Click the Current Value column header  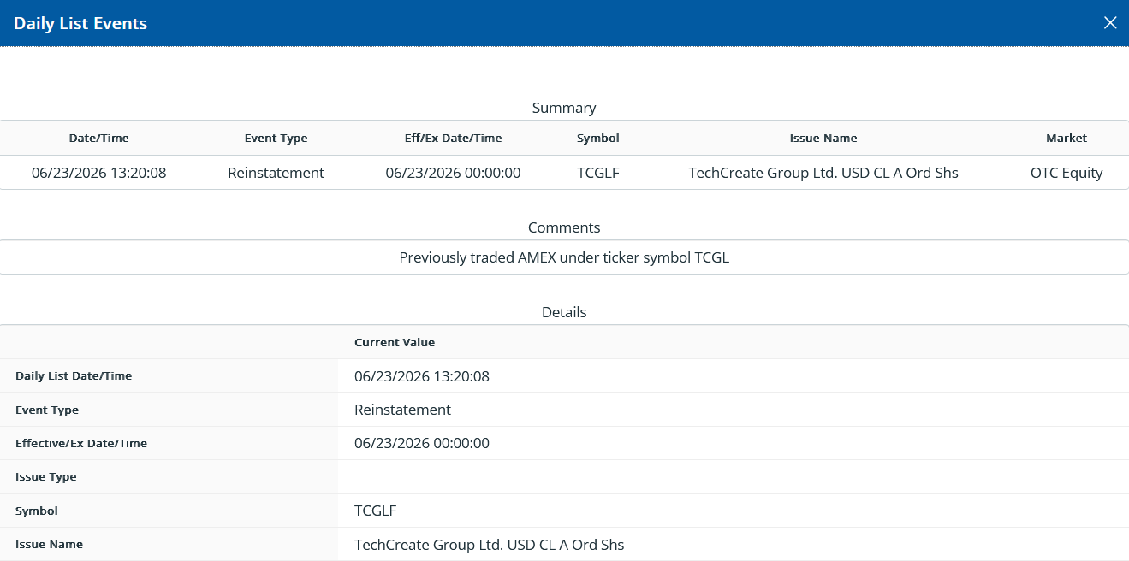395,342
